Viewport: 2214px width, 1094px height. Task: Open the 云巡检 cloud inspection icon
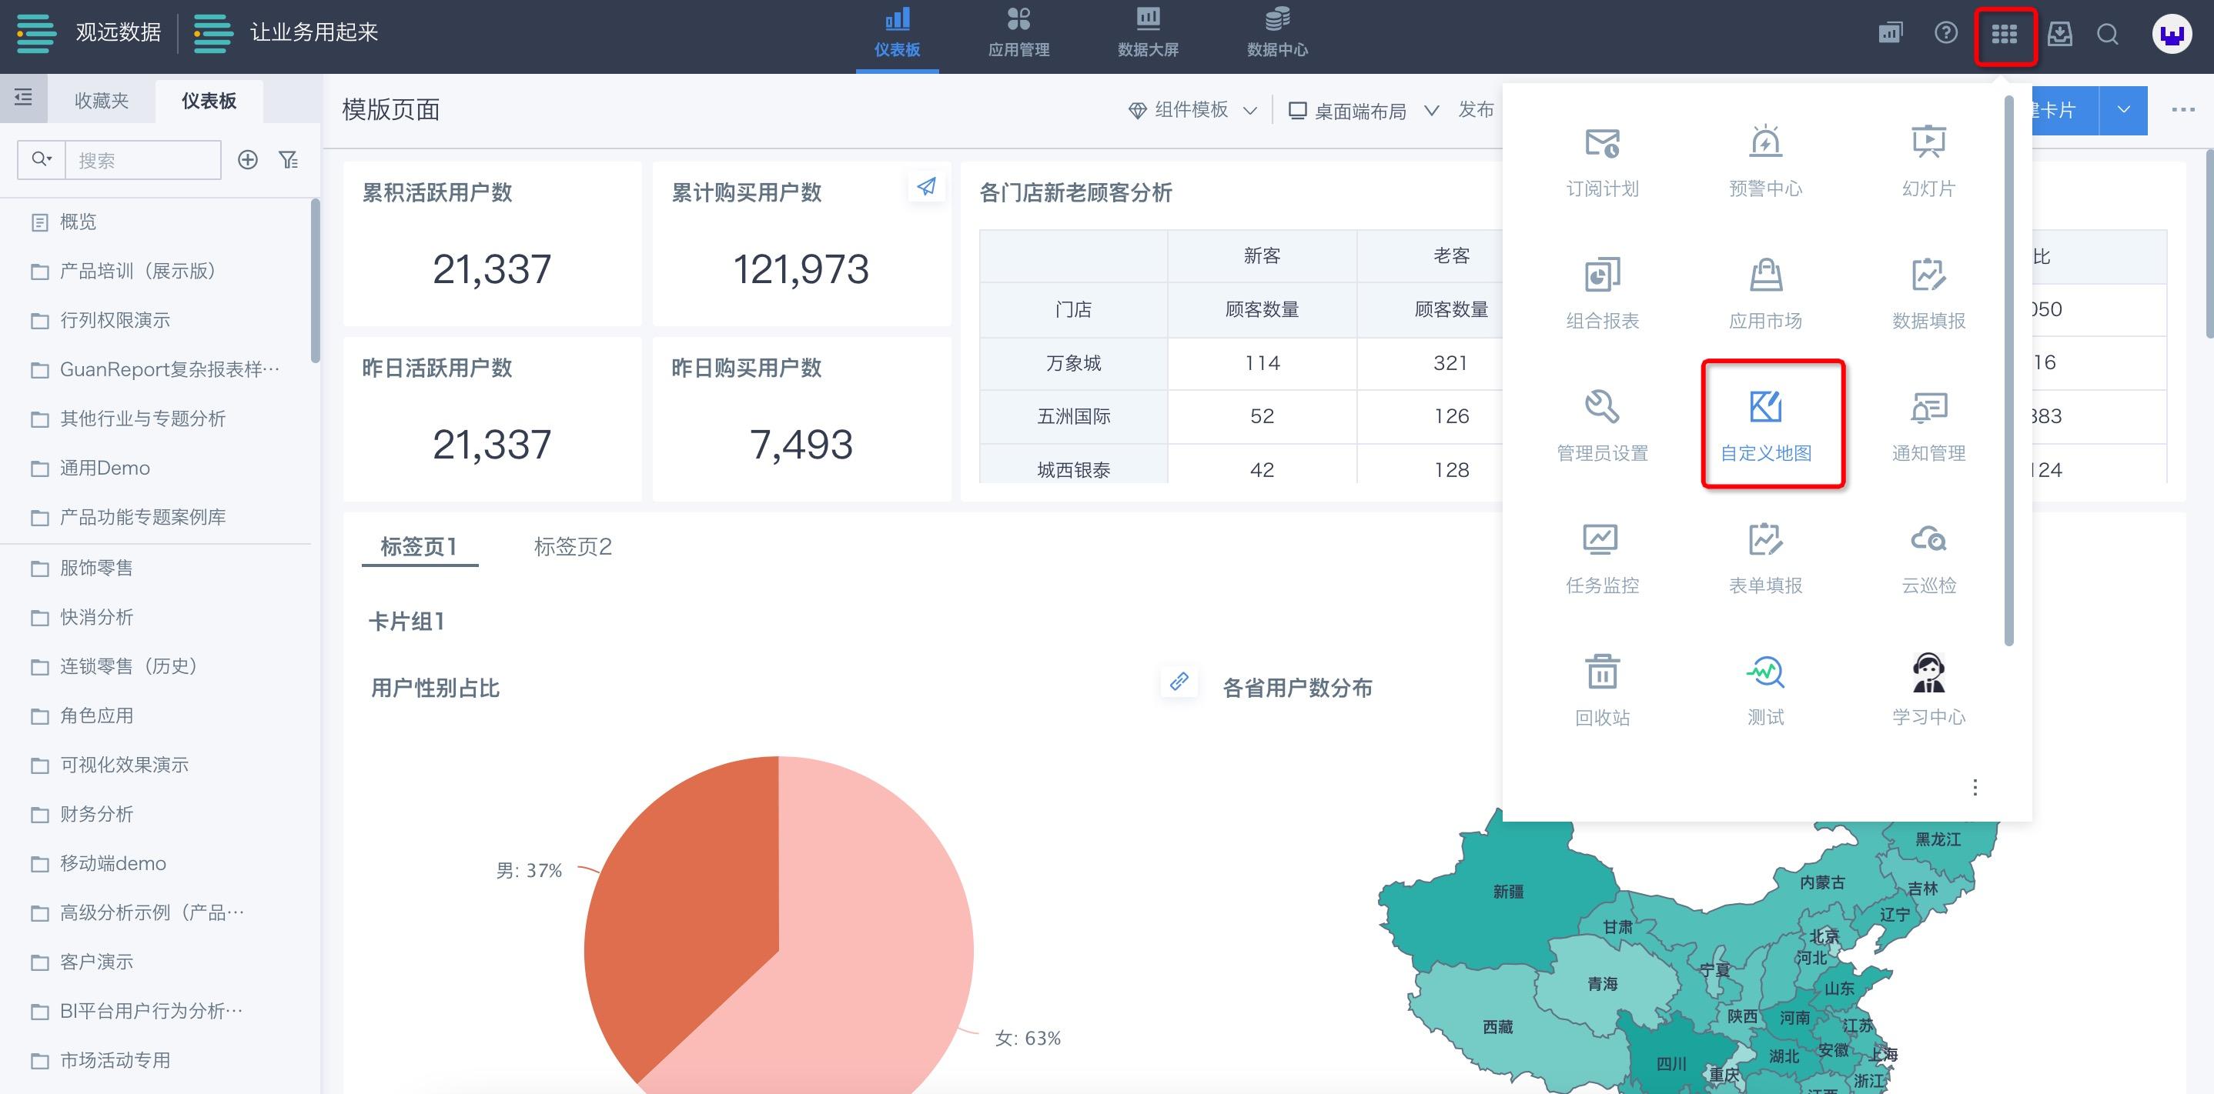coord(1928,539)
